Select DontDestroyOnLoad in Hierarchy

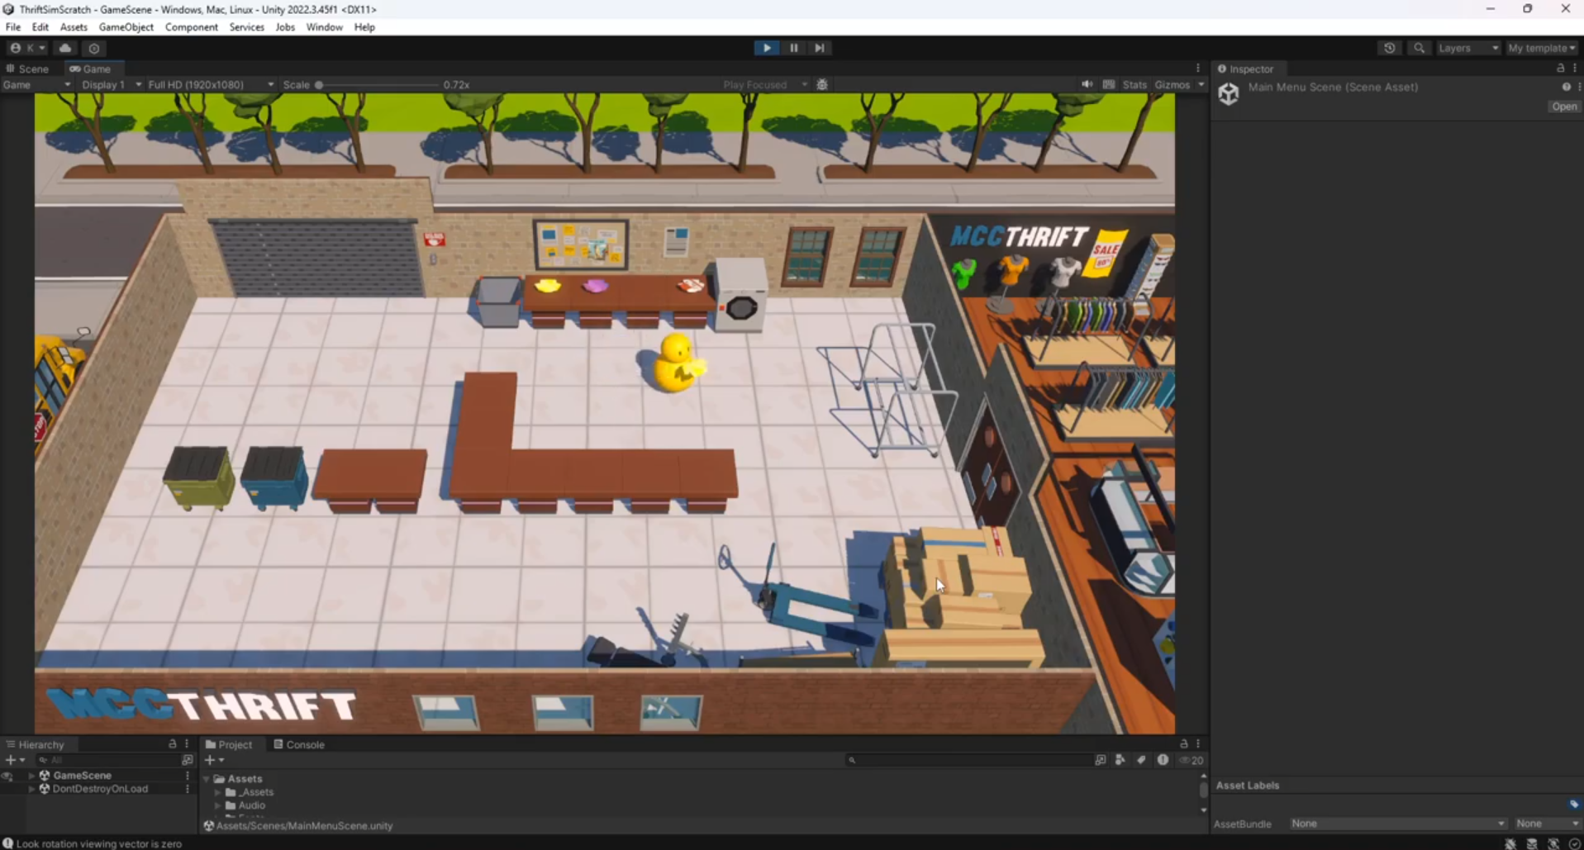click(100, 789)
